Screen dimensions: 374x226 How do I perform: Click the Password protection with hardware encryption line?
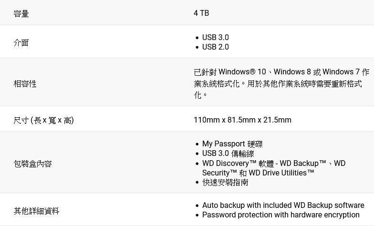click(x=280, y=215)
